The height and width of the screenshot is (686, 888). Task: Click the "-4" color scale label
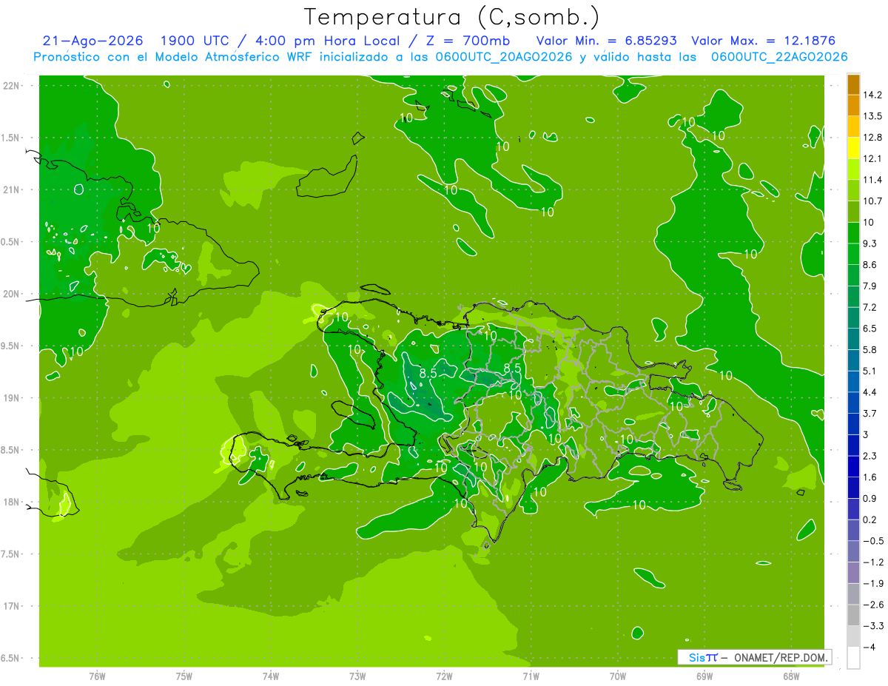(x=869, y=648)
